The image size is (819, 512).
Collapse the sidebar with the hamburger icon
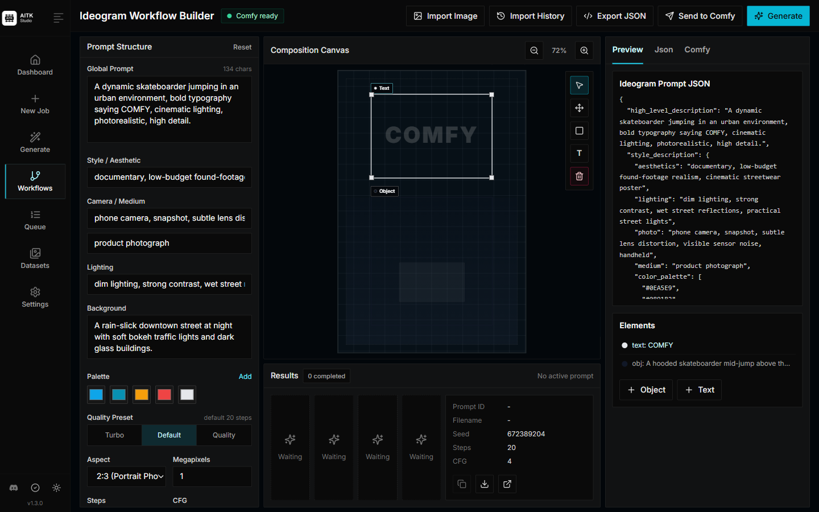tap(58, 18)
